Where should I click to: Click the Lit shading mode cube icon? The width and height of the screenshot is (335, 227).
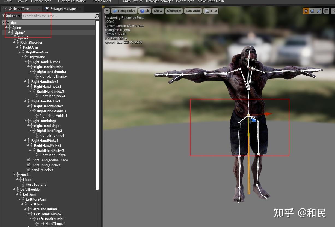142,11
